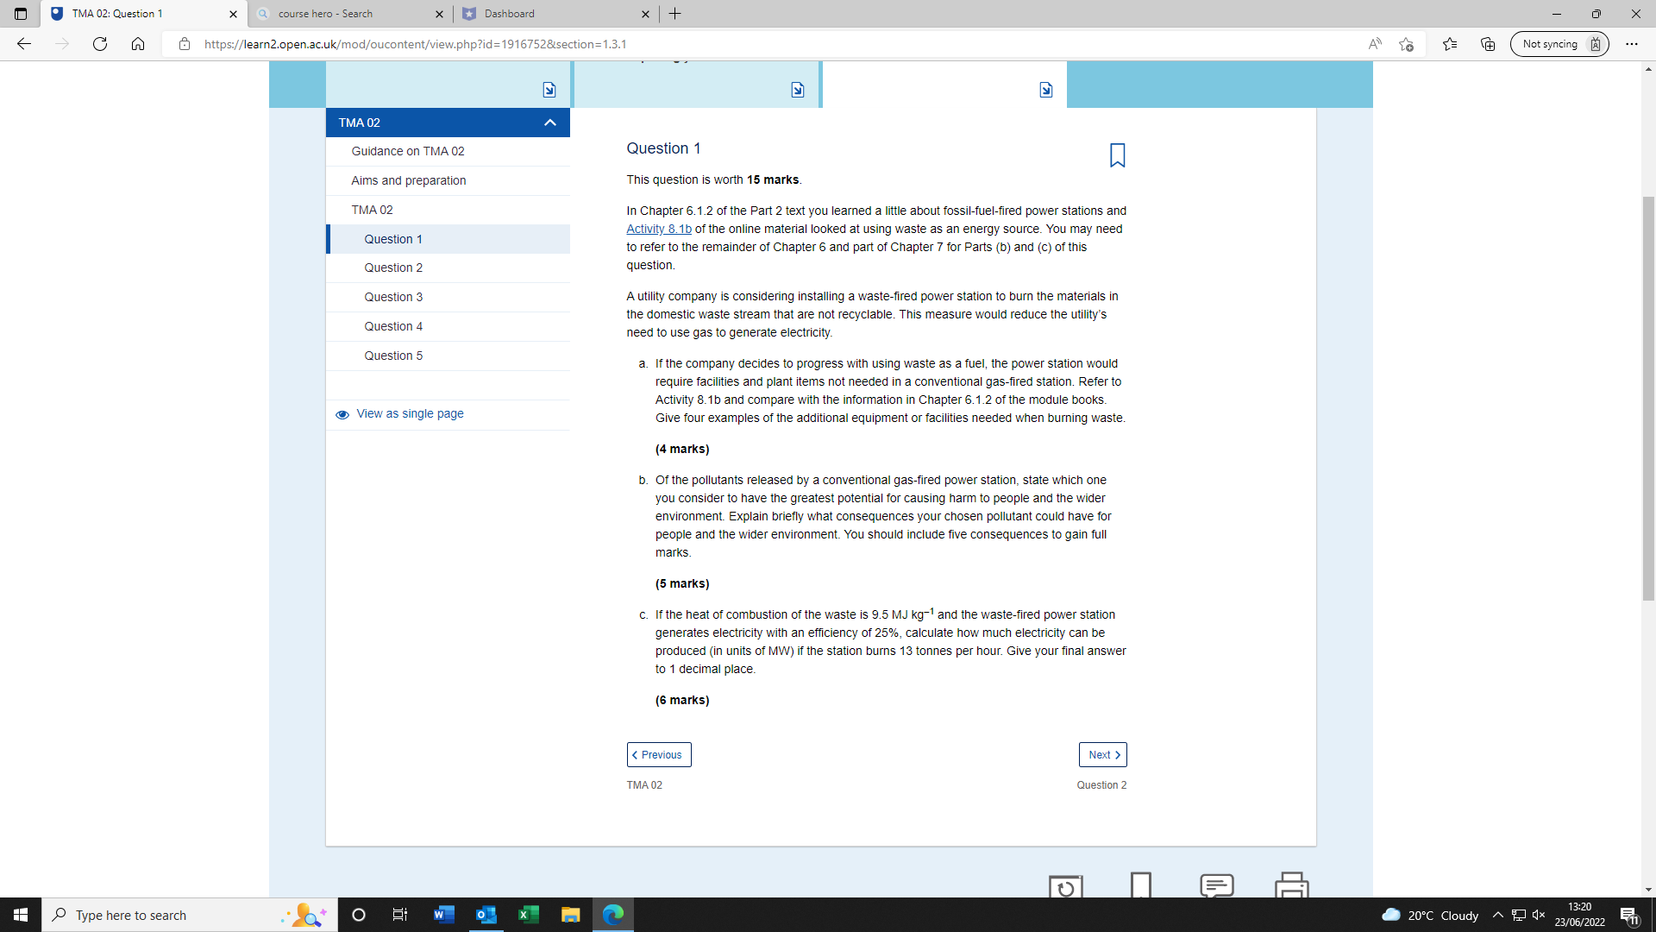1656x932 pixels.
Task: Expand hidden icons in system tray
Action: (1496, 915)
